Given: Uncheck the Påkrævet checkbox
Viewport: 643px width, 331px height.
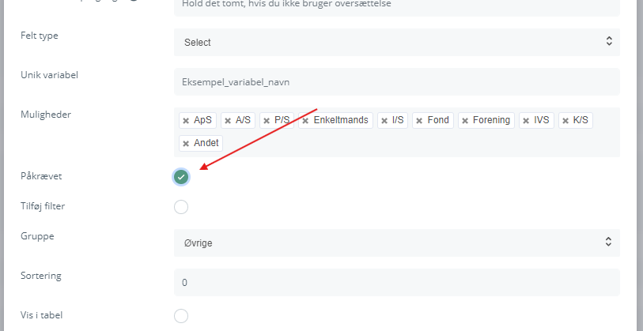Looking at the screenshot, I should click(181, 177).
